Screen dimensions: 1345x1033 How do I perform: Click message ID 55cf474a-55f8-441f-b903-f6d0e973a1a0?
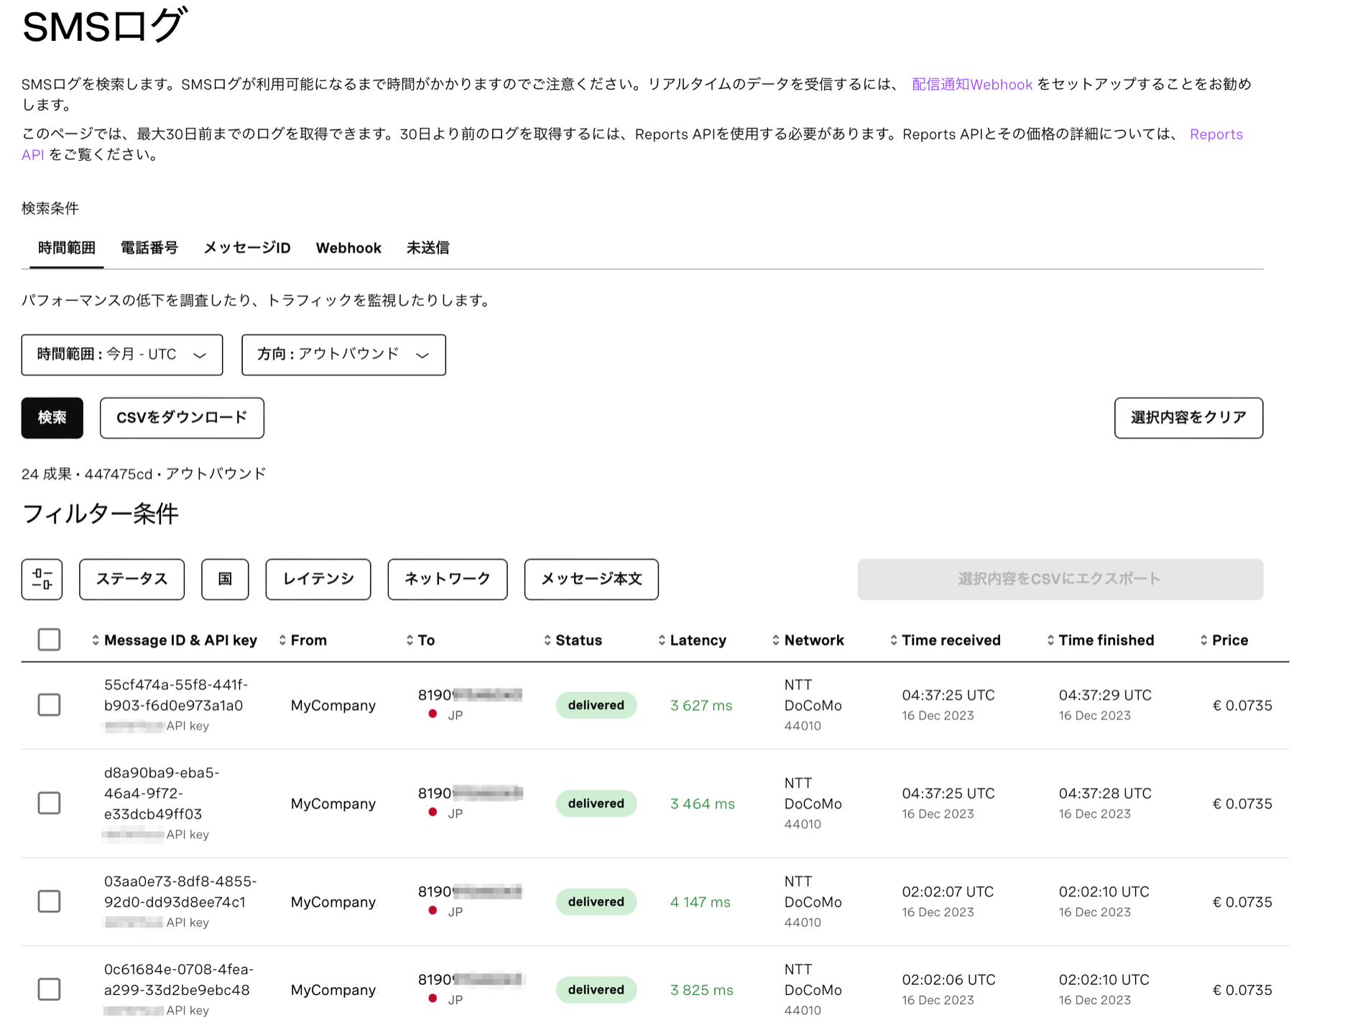(175, 695)
